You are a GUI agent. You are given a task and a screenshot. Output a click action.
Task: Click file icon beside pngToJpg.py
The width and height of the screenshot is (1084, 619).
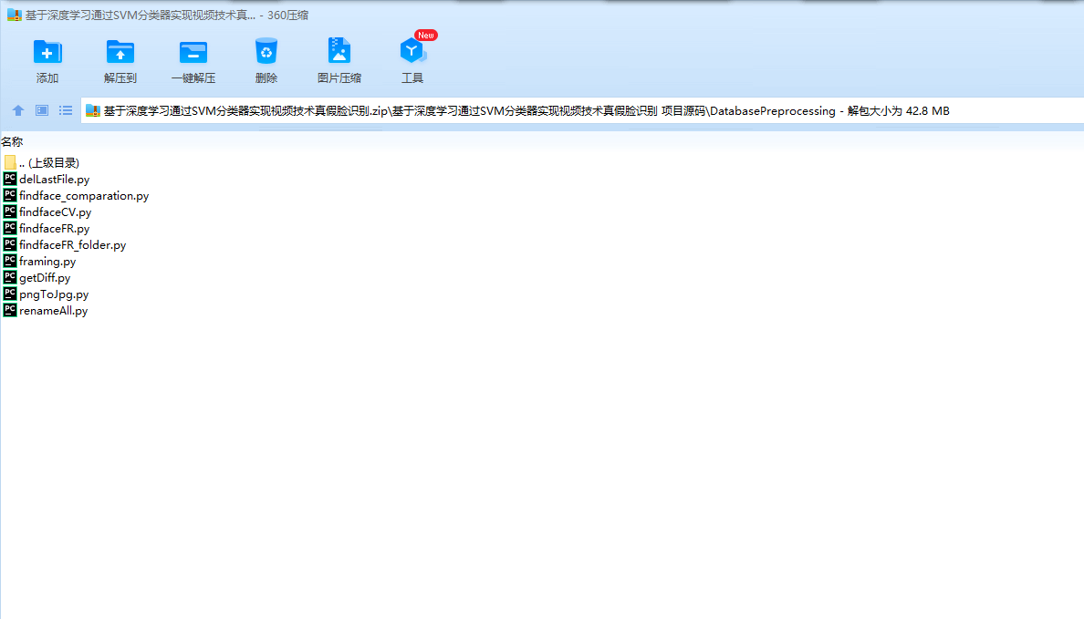(x=10, y=294)
